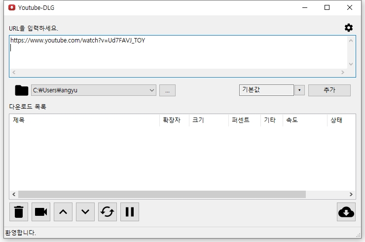This screenshot has width=365, height=242.
Task: Click in the URL input text area
Action: [x=179, y=52]
